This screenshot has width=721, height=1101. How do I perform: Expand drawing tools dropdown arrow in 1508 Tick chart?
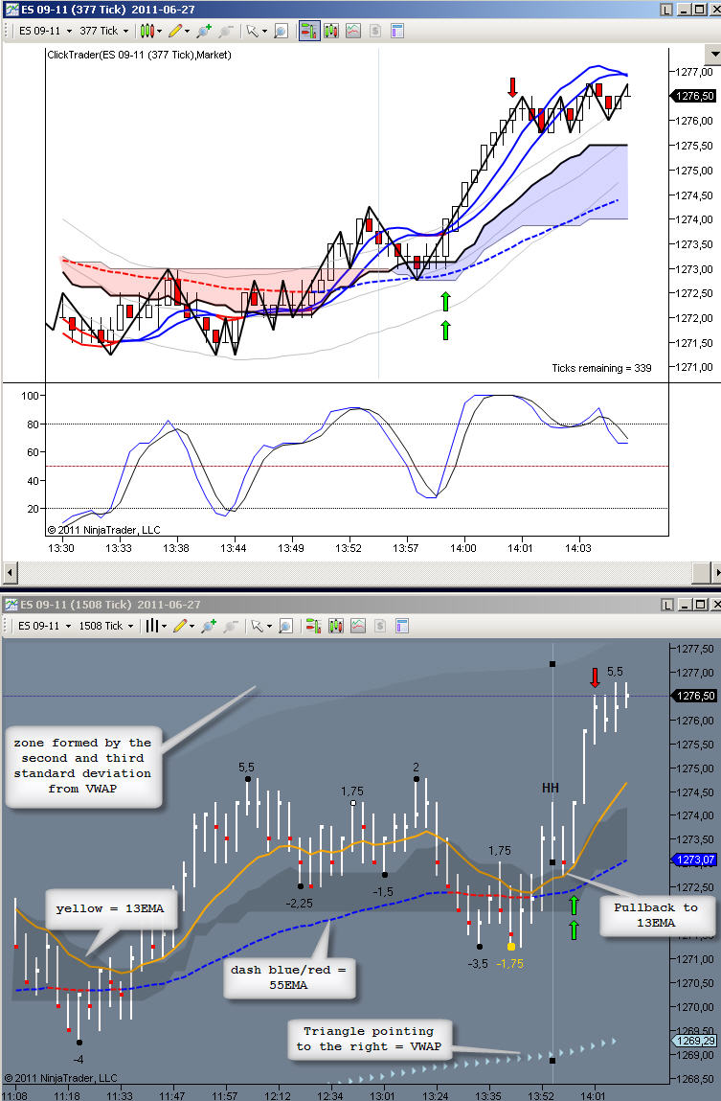[192, 626]
